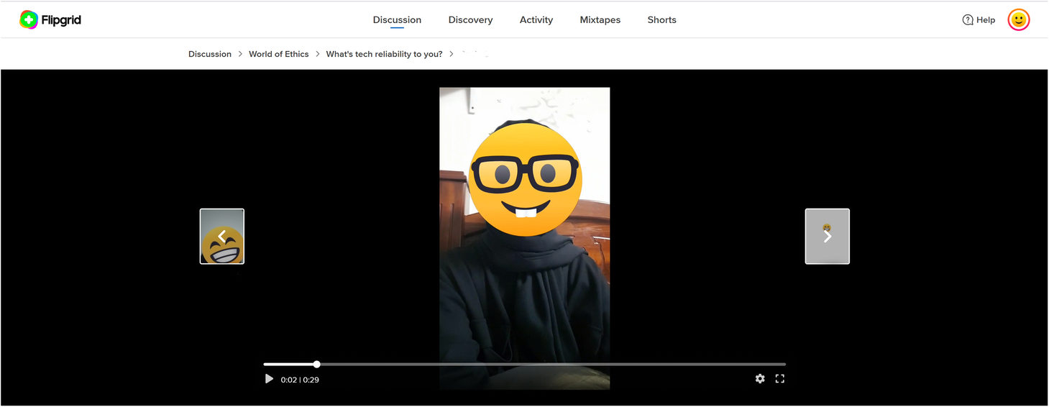Click the Flipgrid logo icon

pos(29,20)
